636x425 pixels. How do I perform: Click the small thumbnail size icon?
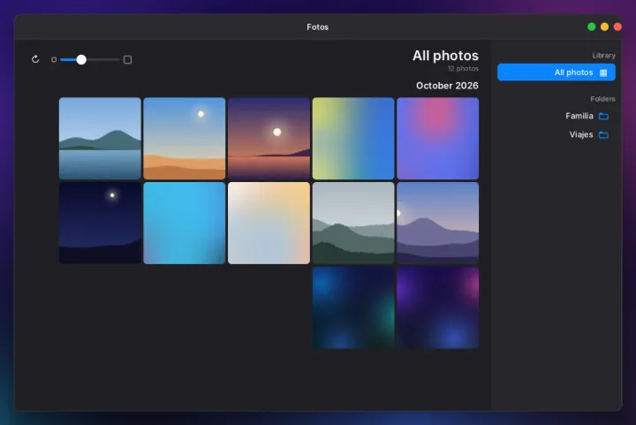54,59
